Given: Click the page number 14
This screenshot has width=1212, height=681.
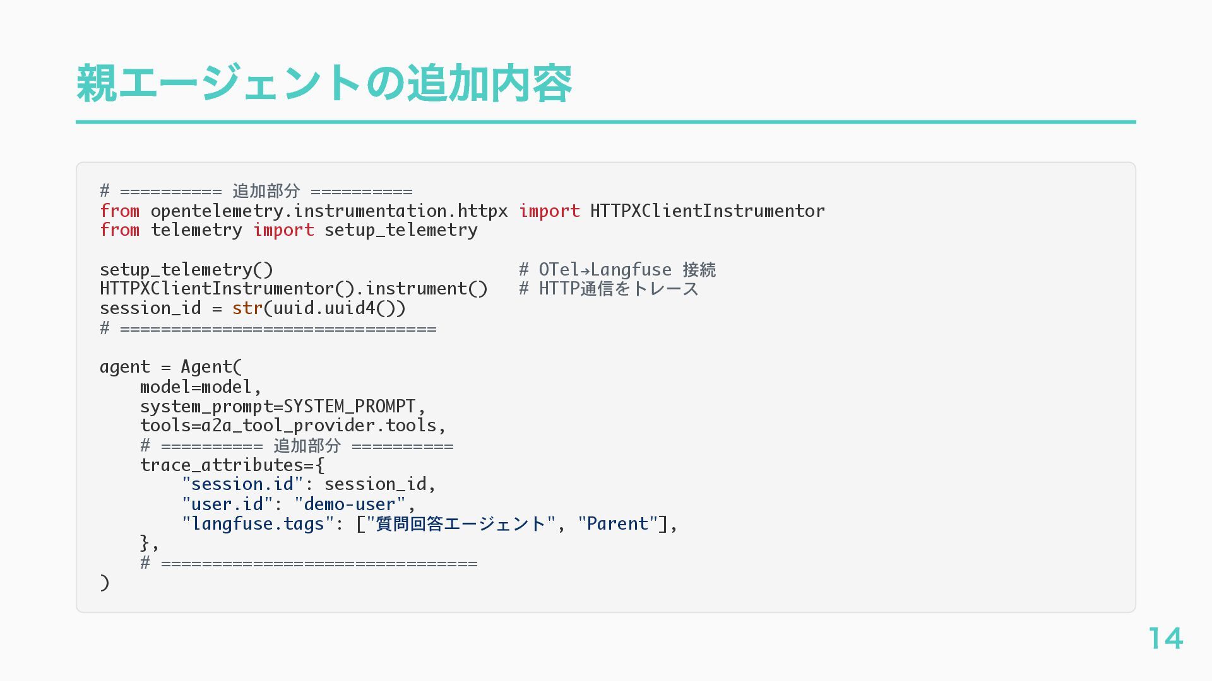Looking at the screenshot, I should point(1165,638).
